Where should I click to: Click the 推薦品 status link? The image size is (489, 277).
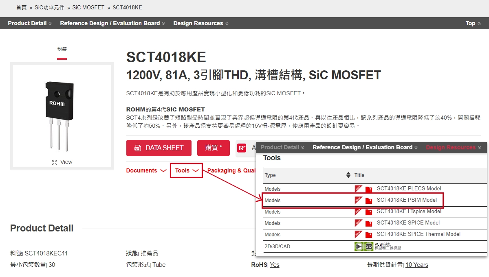[149, 253]
